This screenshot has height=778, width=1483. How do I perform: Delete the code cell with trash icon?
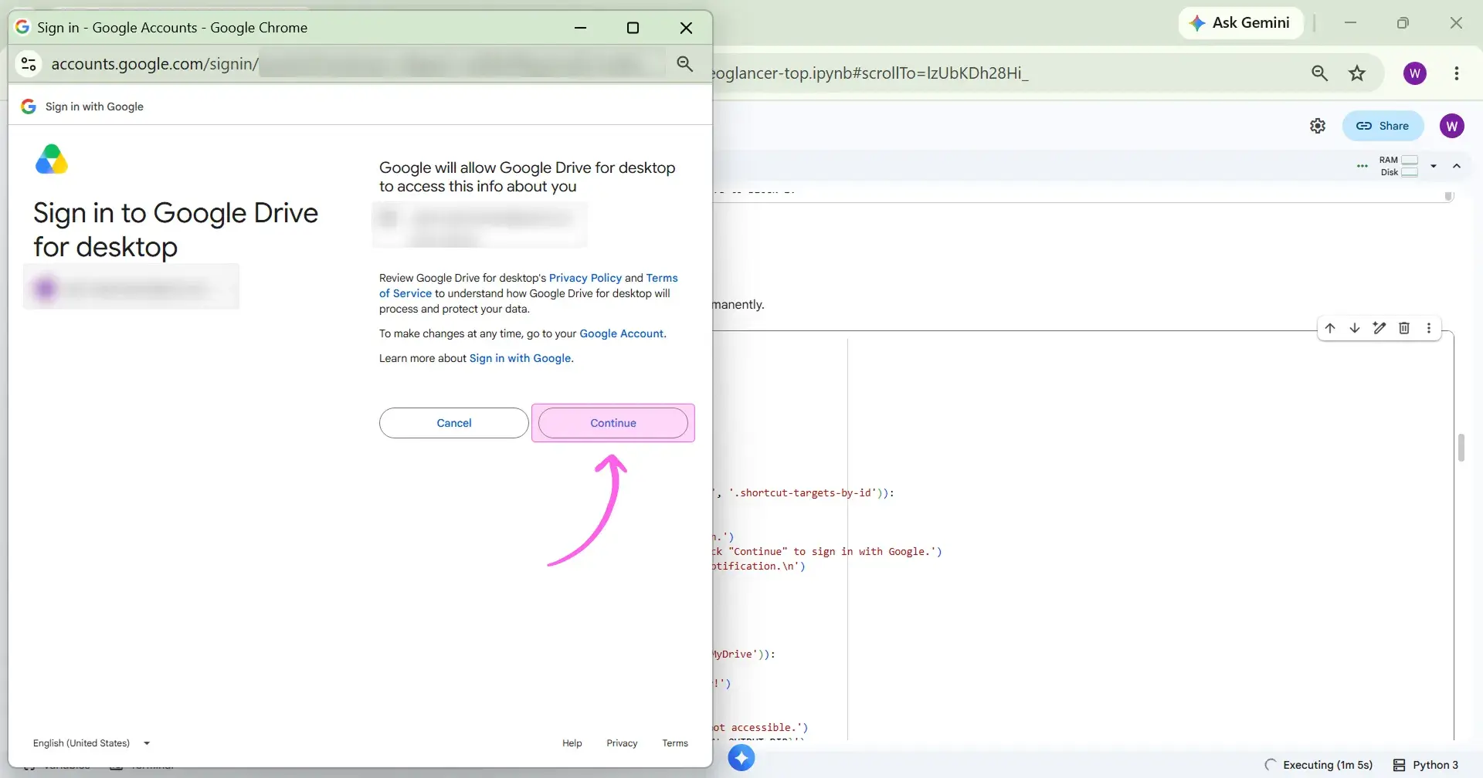pyautogui.click(x=1404, y=328)
